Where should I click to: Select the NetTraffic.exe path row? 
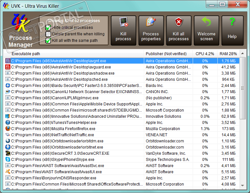(x=52, y=135)
